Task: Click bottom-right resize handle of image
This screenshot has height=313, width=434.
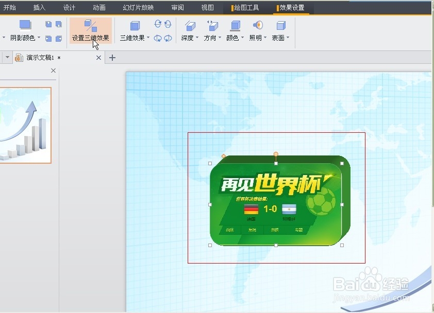Action: (342, 245)
